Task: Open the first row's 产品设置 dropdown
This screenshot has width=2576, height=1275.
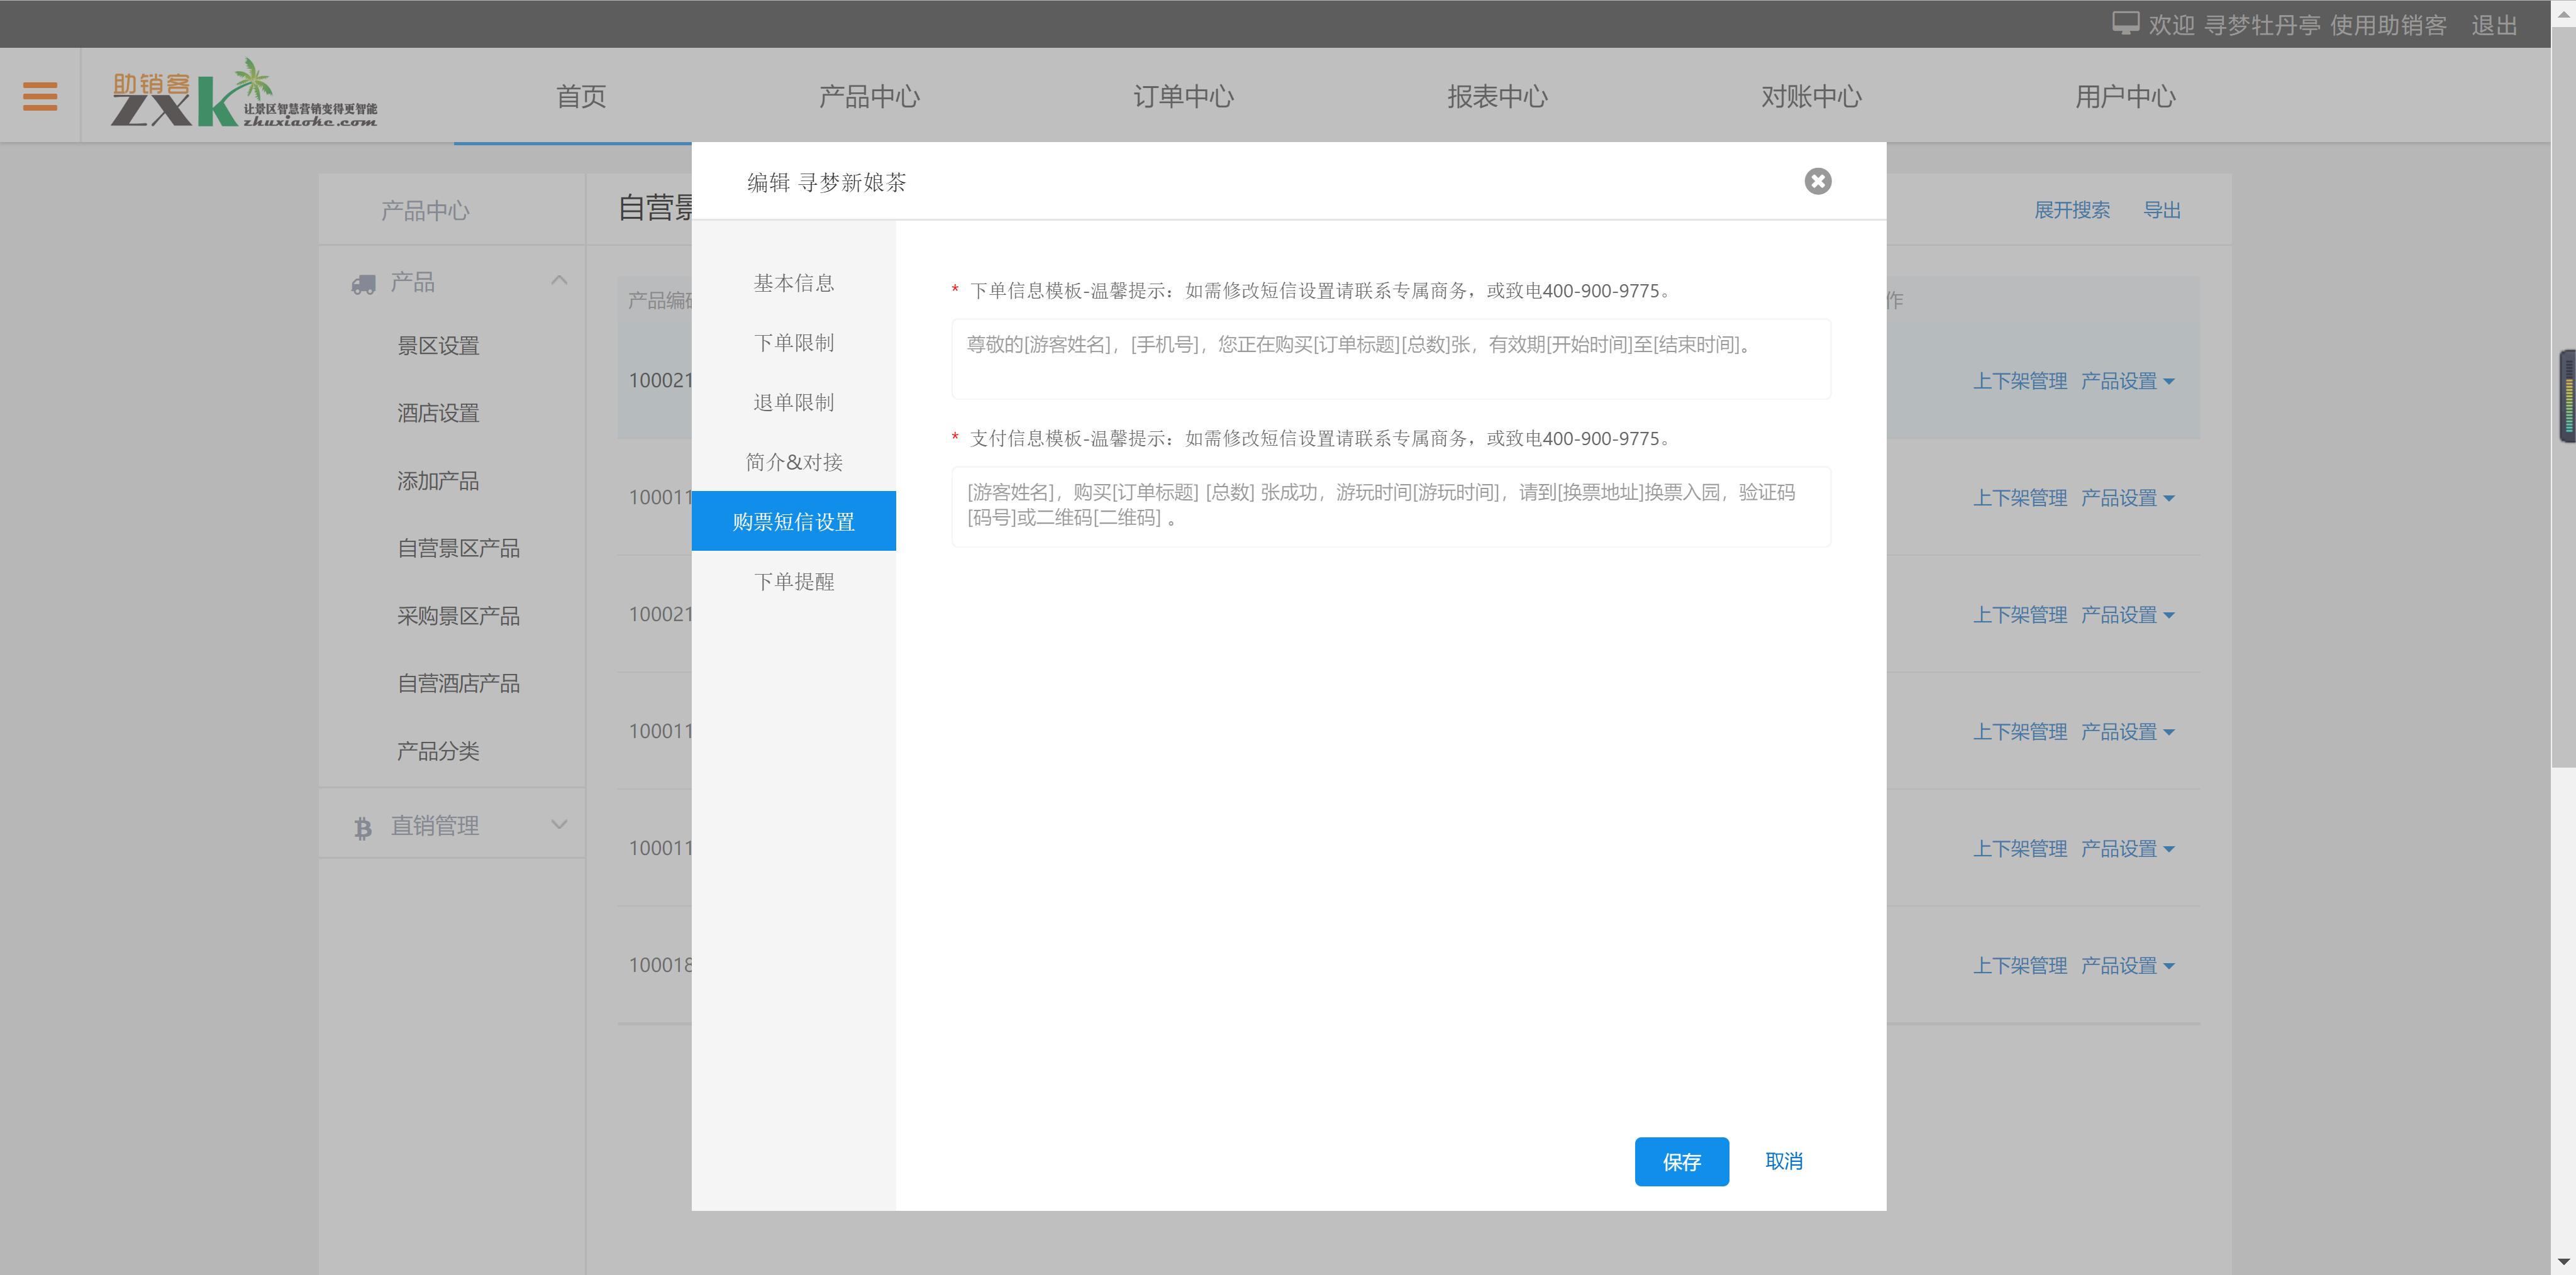Action: coord(2128,380)
